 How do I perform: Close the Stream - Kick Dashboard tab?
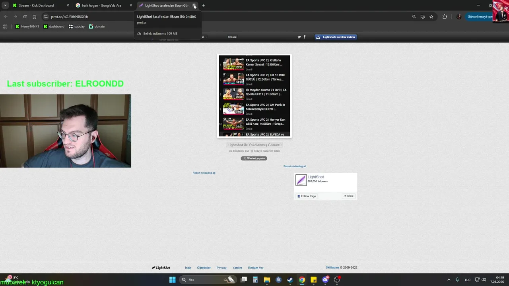point(68,6)
